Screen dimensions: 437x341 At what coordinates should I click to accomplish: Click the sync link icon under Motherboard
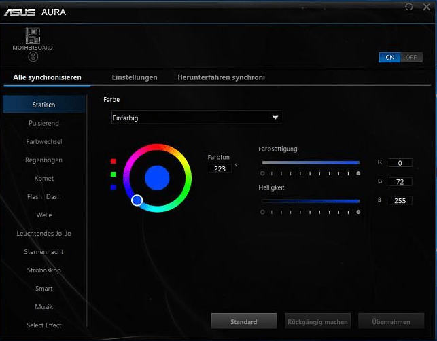click(x=33, y=57)
